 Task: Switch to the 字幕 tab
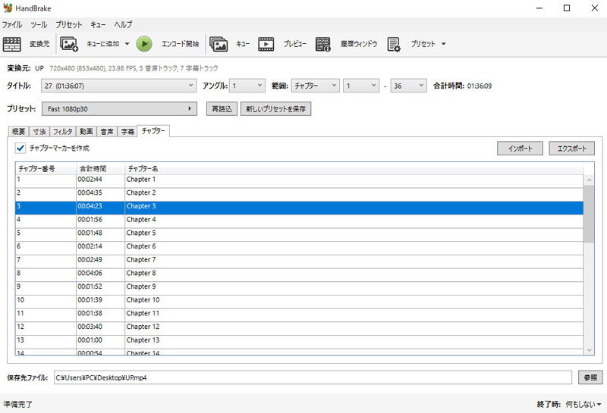pyautogui.click(x=127, y=132)
